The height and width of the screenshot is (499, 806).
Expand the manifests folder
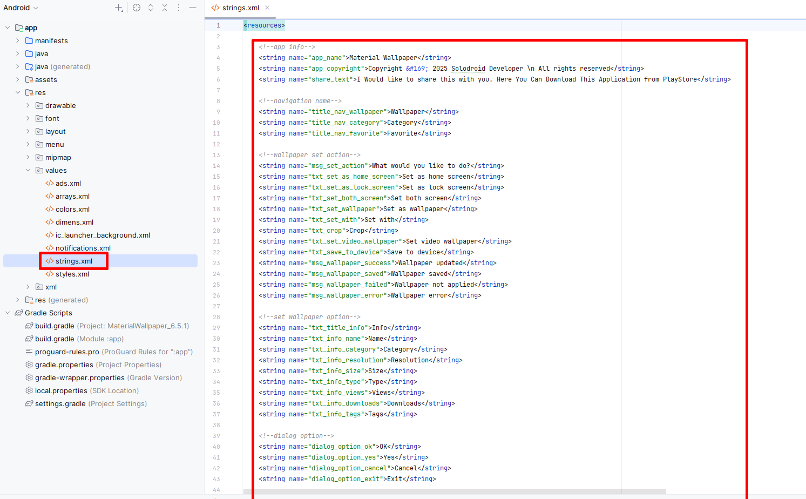(18, 41)
